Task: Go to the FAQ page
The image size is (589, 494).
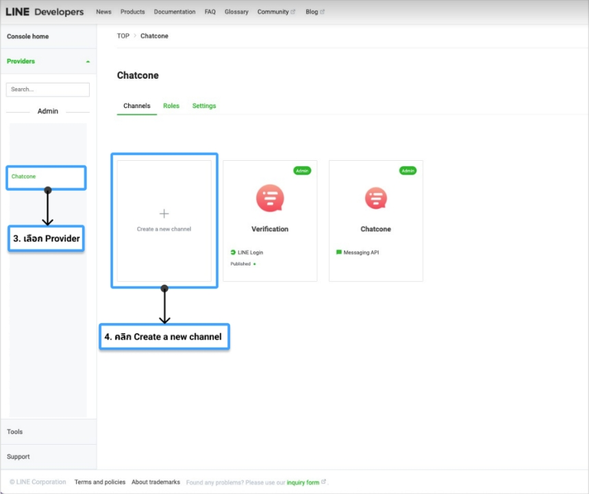Action: (x=210, y=12)
